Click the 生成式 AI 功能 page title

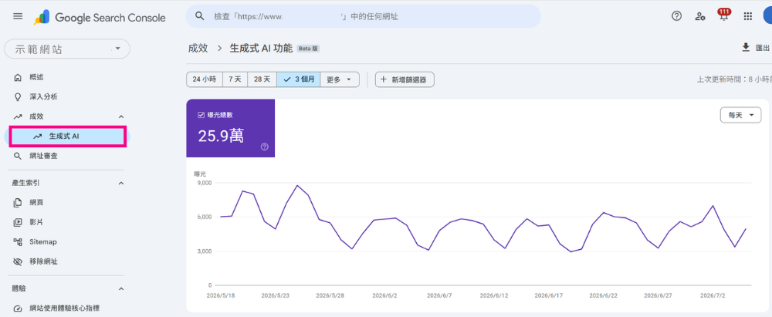pos(261,49)
